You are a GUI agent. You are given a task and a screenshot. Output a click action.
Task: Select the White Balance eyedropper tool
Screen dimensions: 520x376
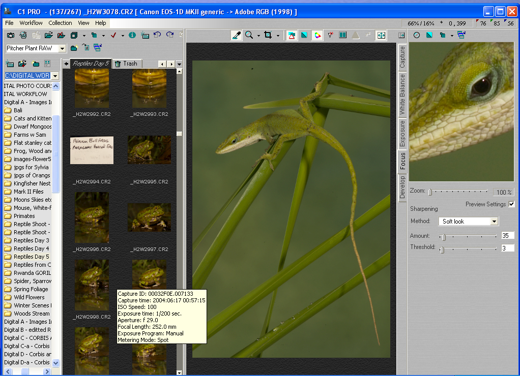coord(236,35)
